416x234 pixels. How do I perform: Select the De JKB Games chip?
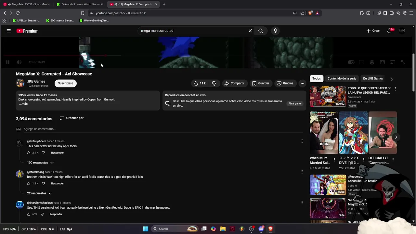[x=373, y=79]
